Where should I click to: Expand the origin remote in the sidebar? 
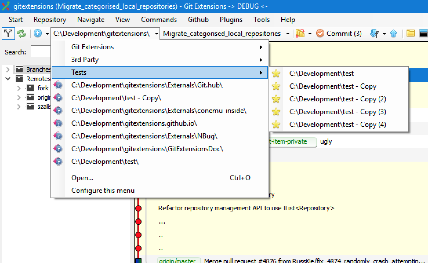(x=18, y=97)
